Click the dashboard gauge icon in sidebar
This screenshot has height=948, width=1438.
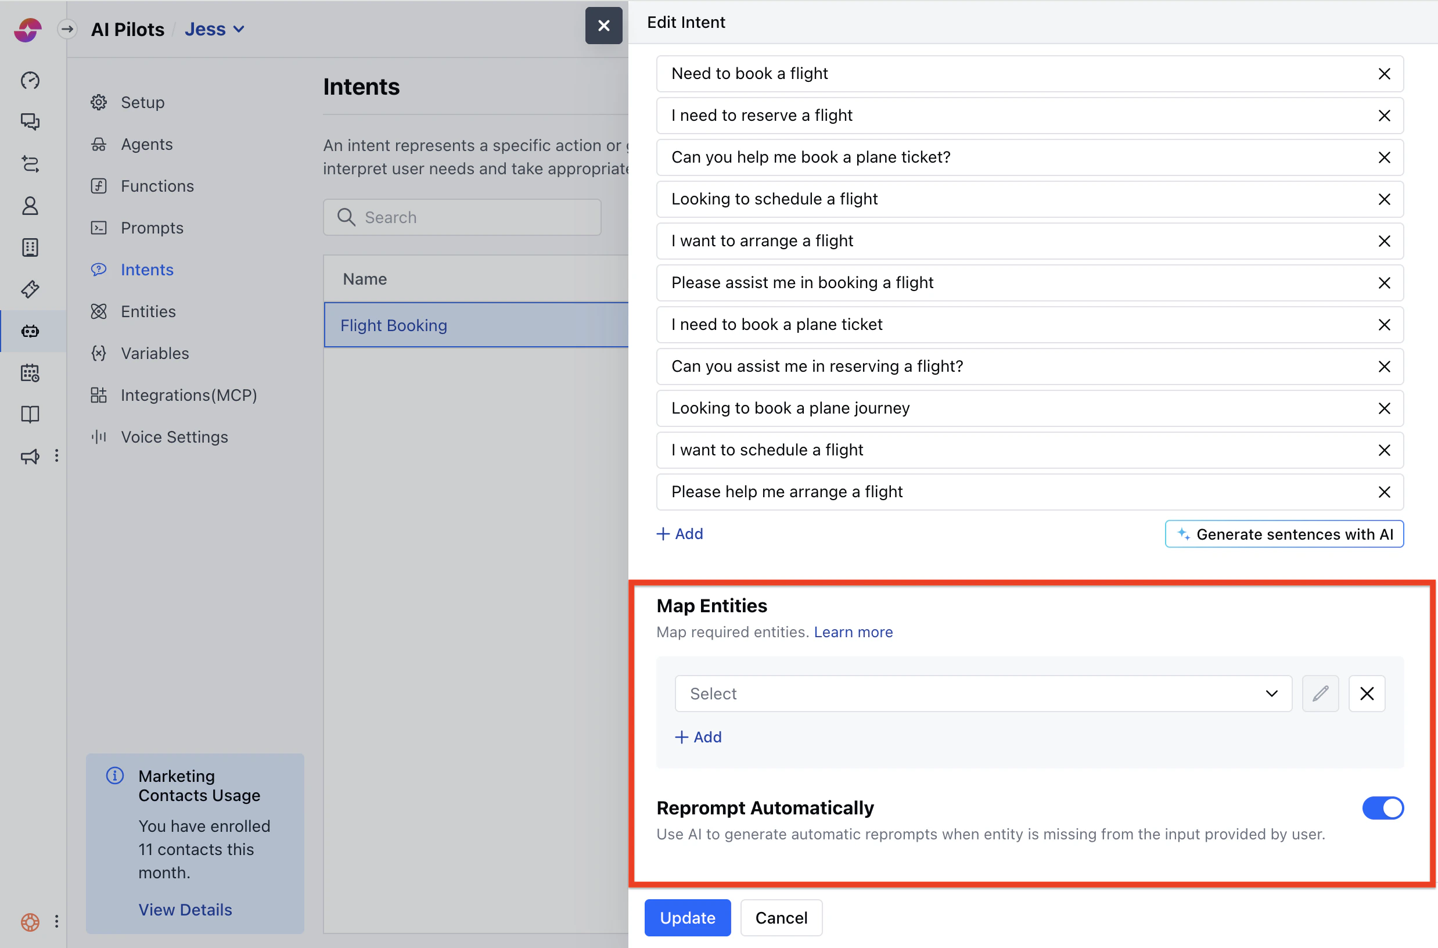click(x=30, y=80)
